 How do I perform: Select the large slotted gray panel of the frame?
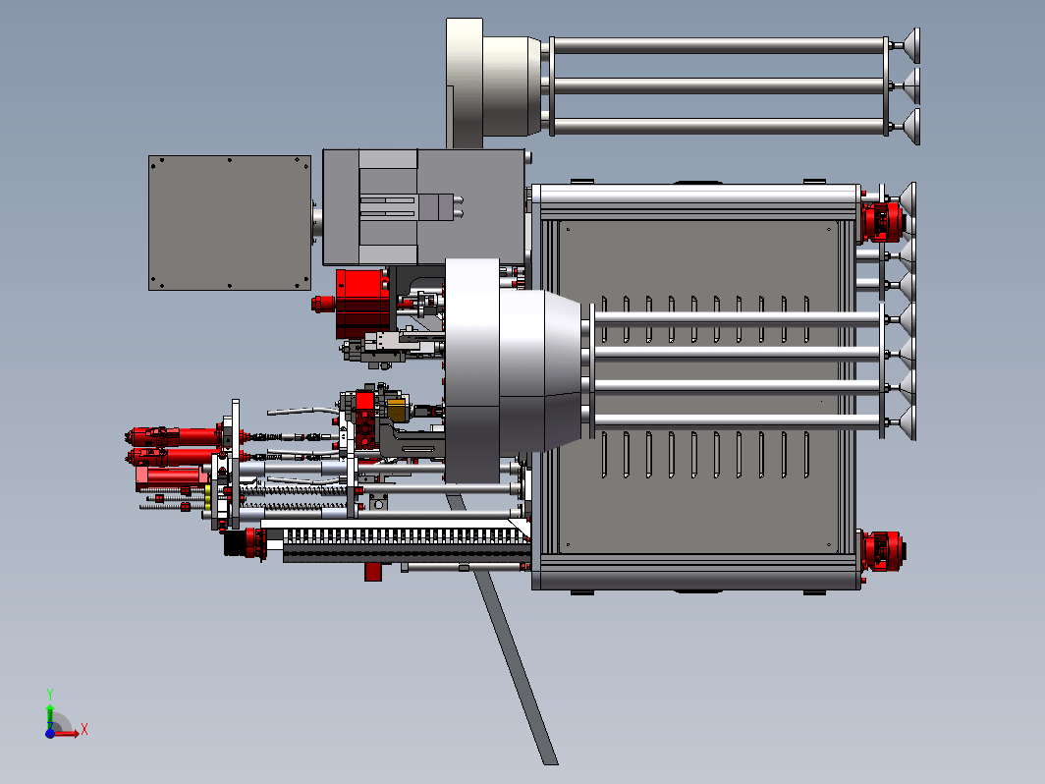tap(697, 387)
